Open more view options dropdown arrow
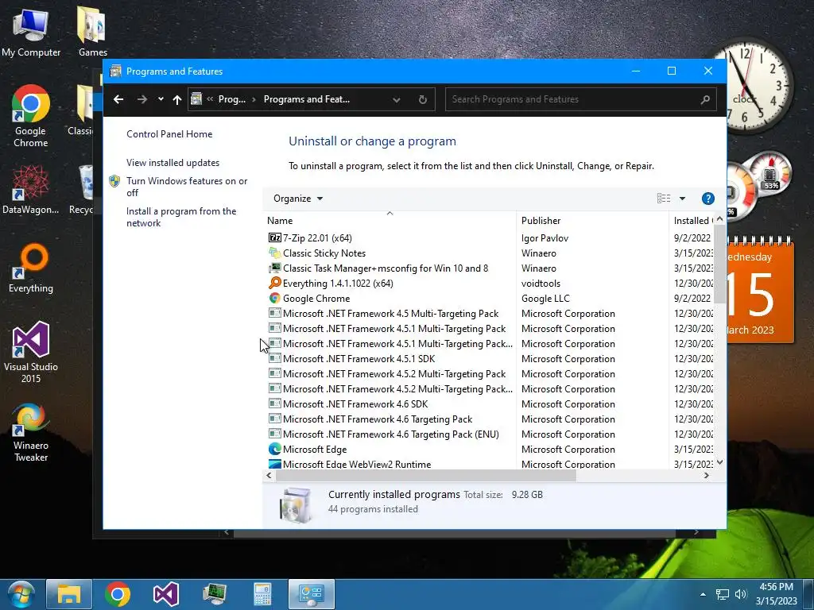This screenshot has width=814, height=610. [682, 198]
